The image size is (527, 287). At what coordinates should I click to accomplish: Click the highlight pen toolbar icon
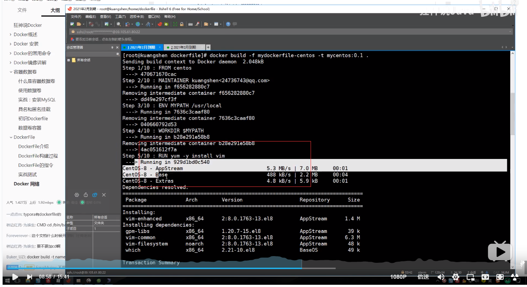coord(197,24)
